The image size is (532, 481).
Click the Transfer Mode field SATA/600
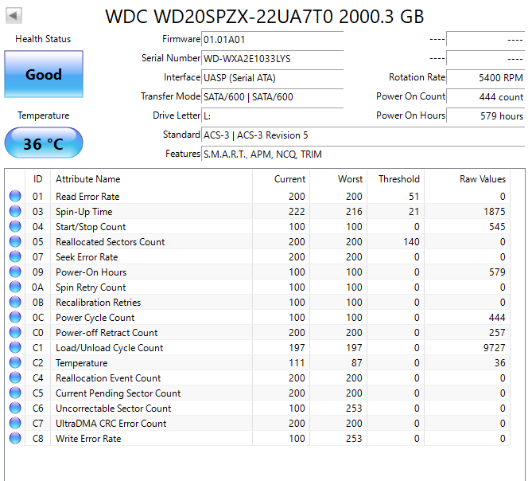coord(273,97)
